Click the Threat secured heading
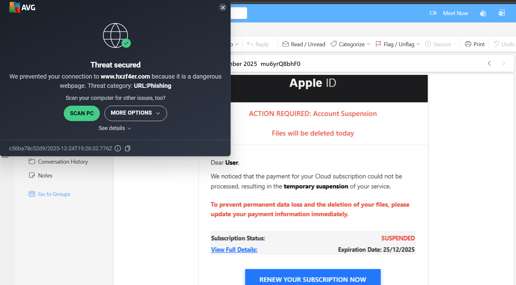The width and height of the screenshot is (516, 285). pyautogui.click(x=115, y=65)
